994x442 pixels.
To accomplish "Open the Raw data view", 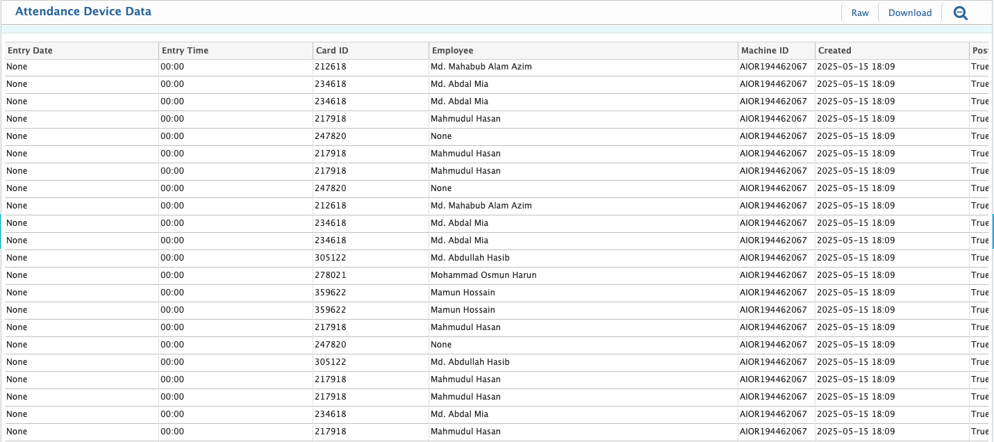I will 860,13.
